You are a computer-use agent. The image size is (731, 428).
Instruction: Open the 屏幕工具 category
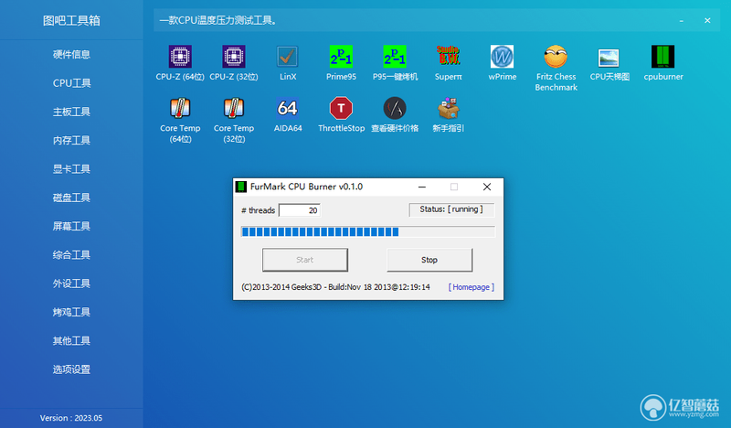71,227
